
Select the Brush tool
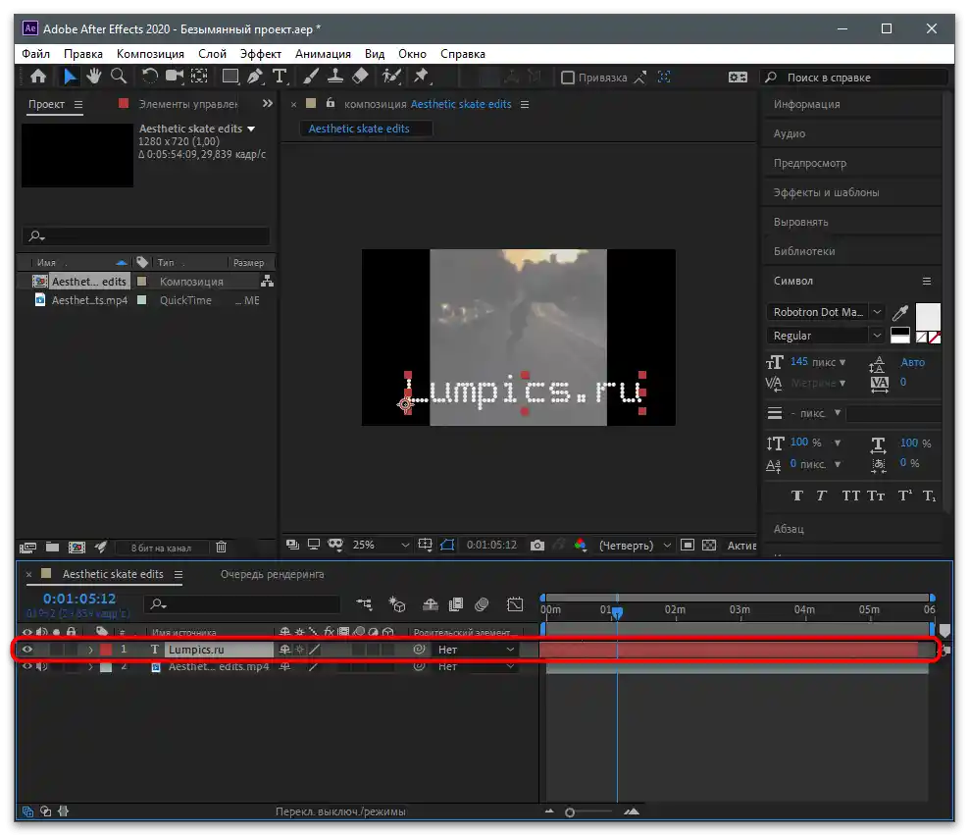[x=311, y=77]
